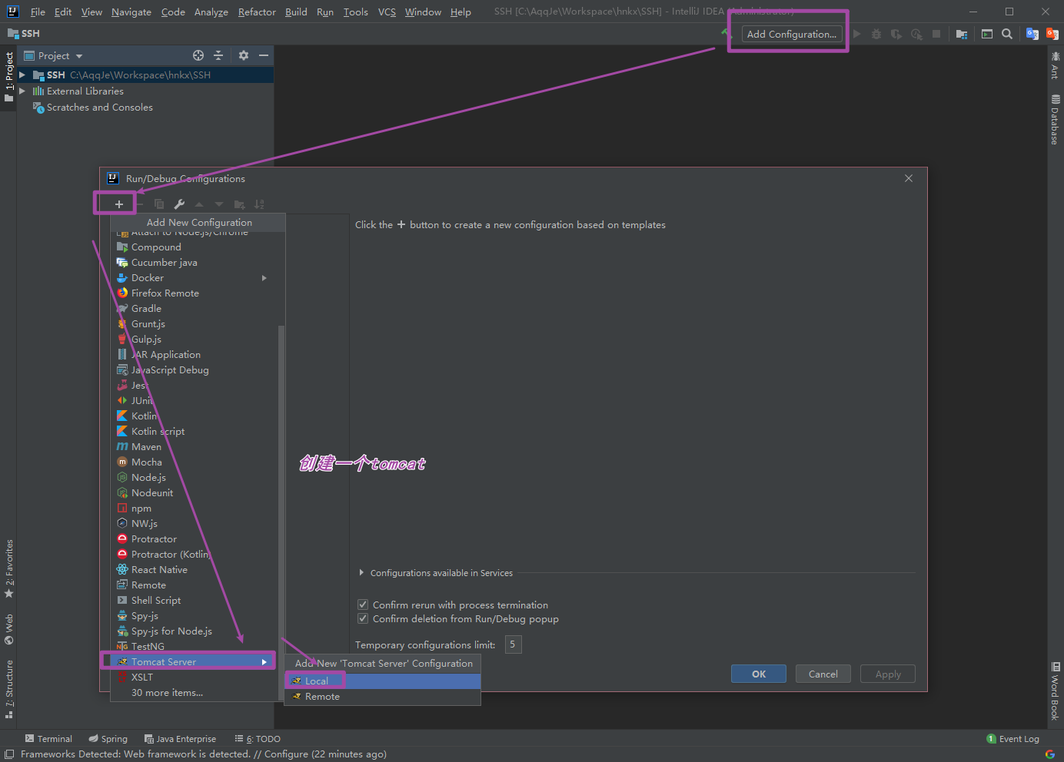This screenshot has height=762, width=1064.
Task: Open the Ant tool window on right sidebar
Action: 1055,65
